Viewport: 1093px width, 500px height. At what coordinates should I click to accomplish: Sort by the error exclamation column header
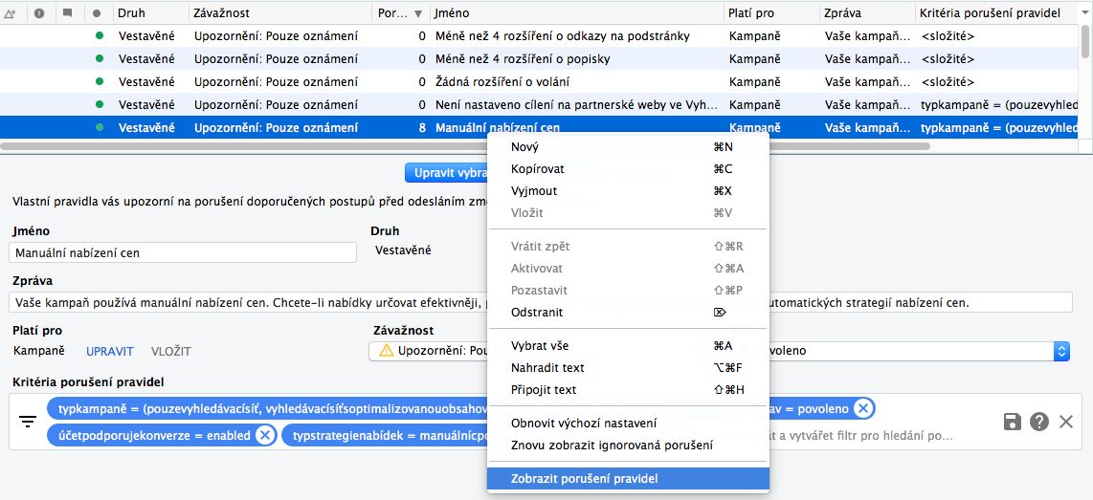pos(39,12)
